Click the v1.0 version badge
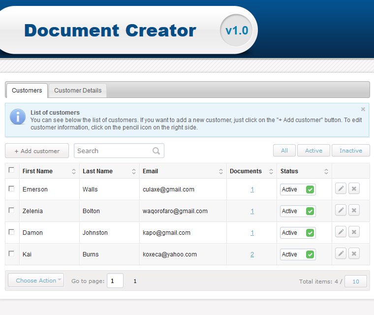Screen dimensions: 374x315 point(236,31)
